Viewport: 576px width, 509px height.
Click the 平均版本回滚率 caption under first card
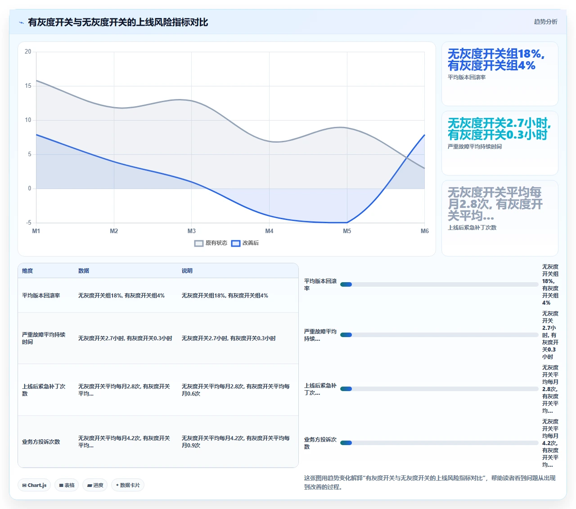coord(467,77)
